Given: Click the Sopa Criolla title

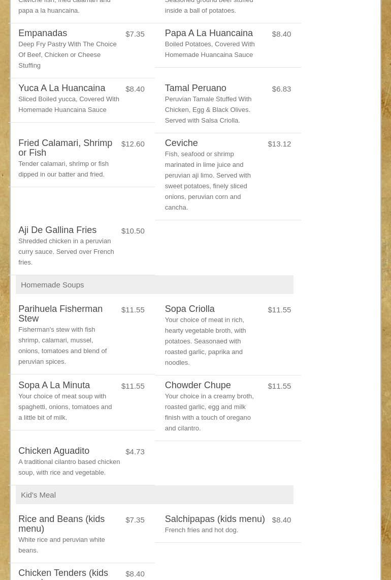Looking at the screenshot, I should tap(189, 309).
